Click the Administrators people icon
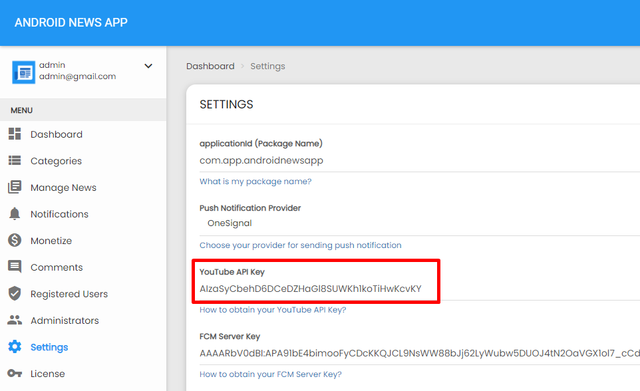Screen dimensions: 640x391 [15, 320]
